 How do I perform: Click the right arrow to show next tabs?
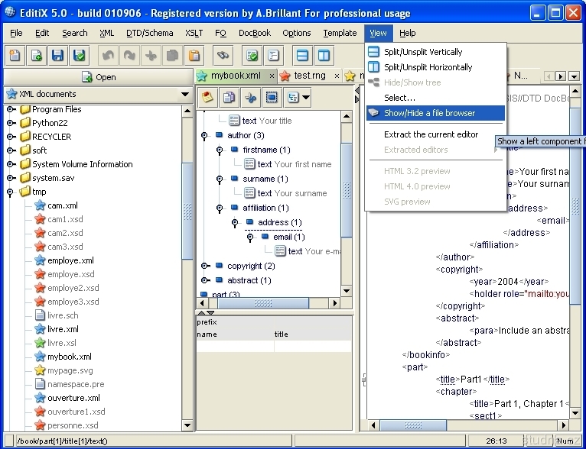coord(560,76)
